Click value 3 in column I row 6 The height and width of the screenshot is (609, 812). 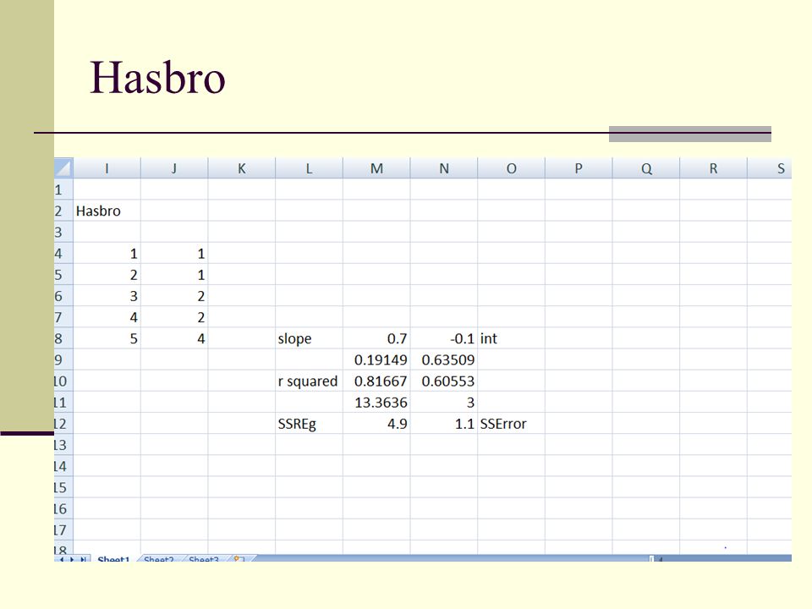107,296
